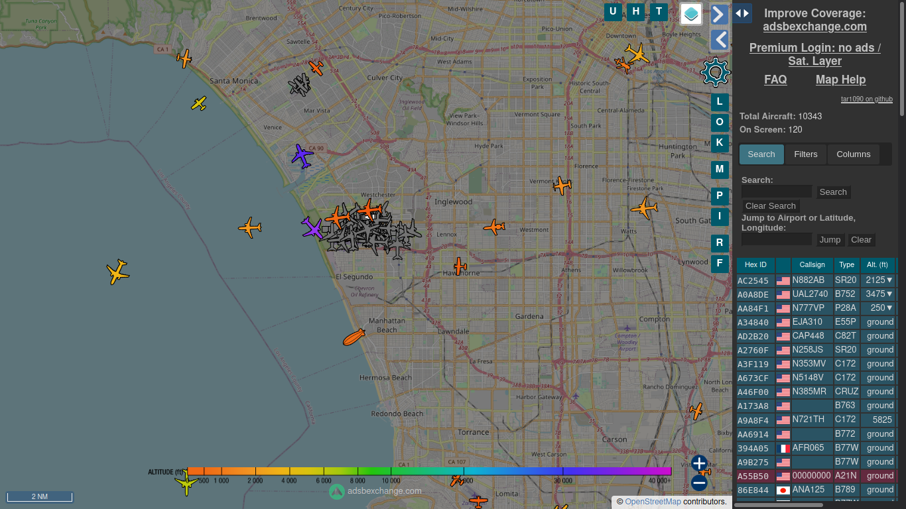Select table row UAL2740

tap(816, 294)
